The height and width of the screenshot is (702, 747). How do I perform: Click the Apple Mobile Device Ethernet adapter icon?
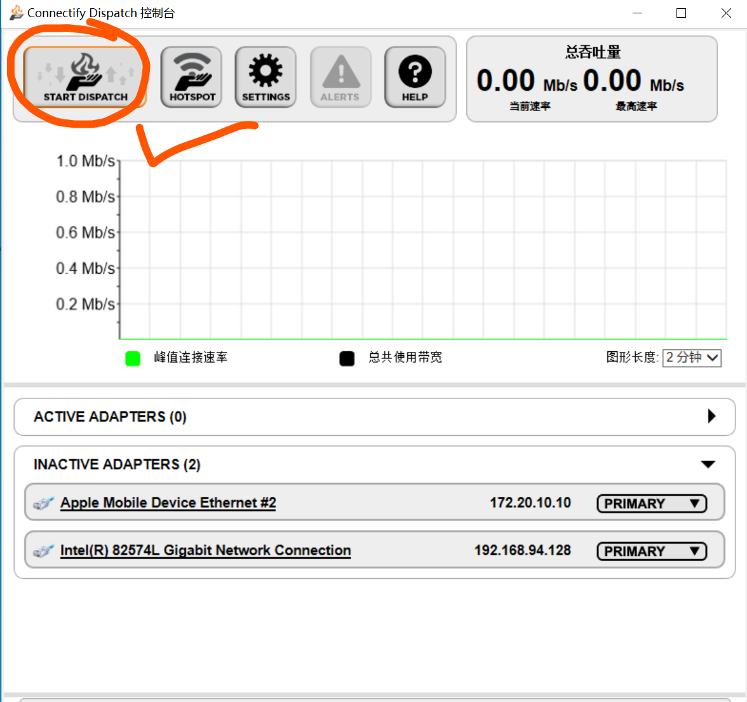[x=43, y=503]
